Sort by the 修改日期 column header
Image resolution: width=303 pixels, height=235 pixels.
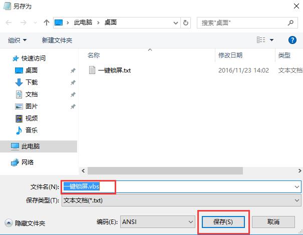click(230, 55)
